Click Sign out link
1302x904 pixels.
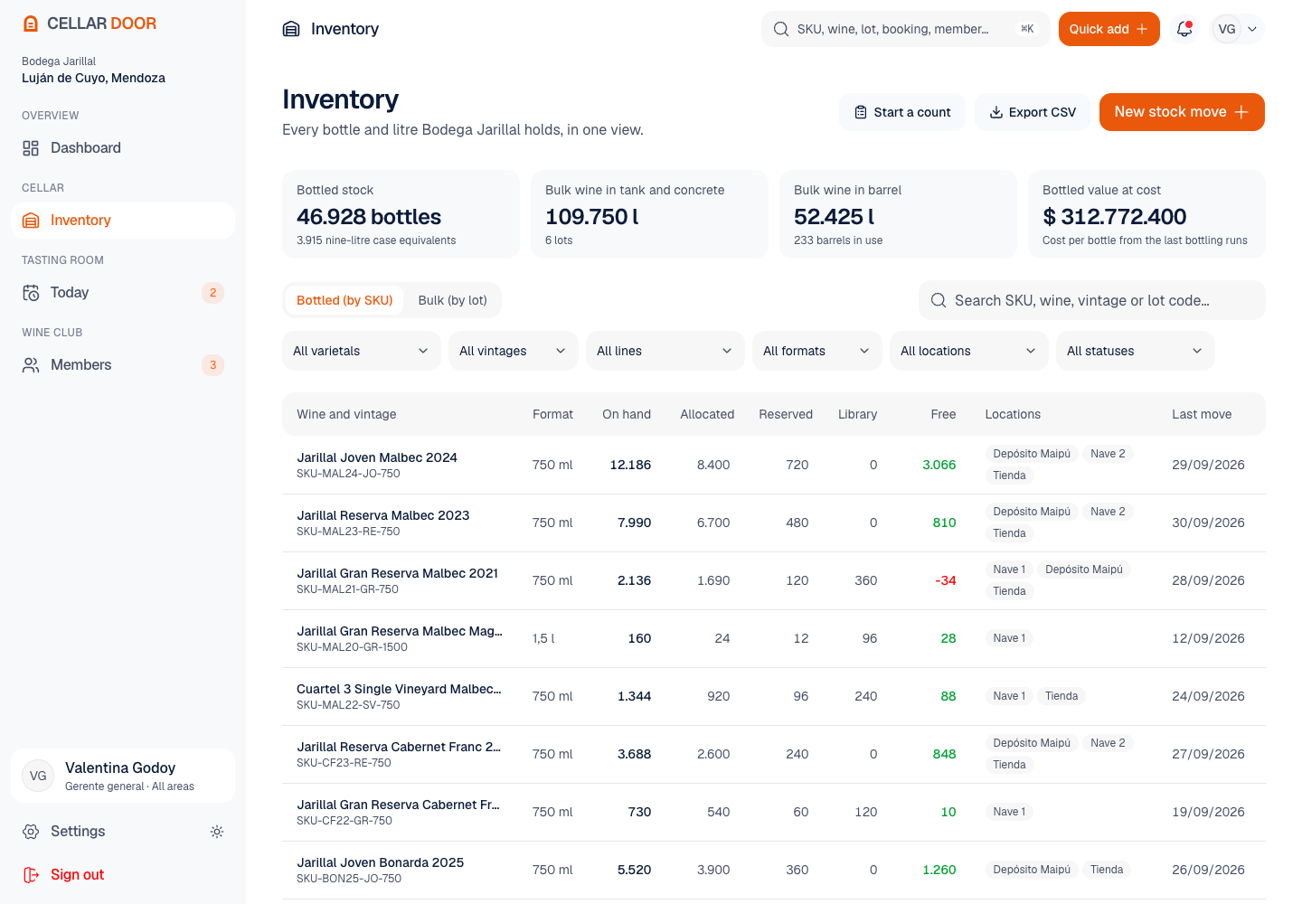click(123, 875)
